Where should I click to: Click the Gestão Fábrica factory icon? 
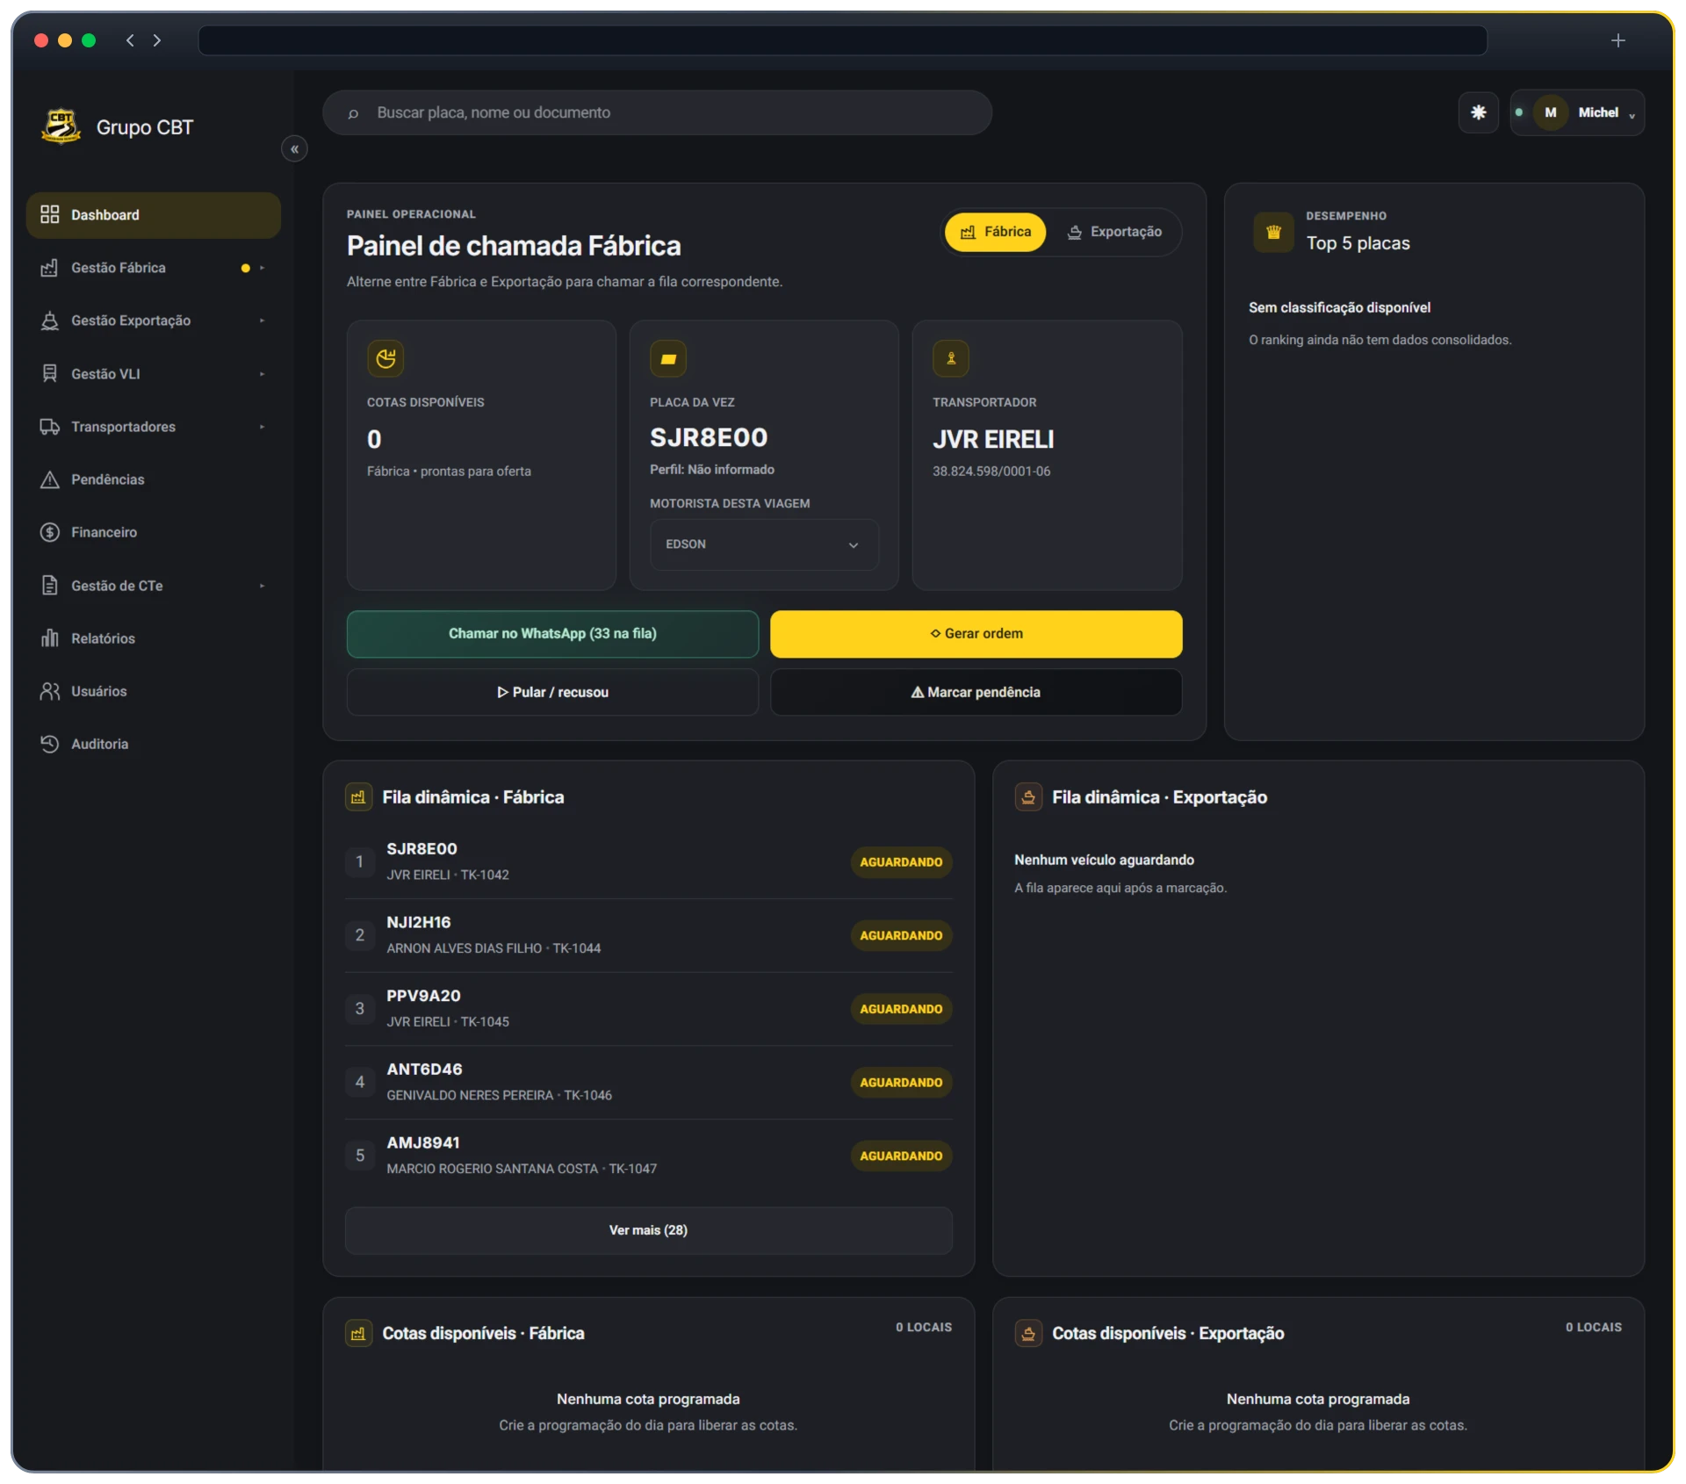[x=49, y=268]
